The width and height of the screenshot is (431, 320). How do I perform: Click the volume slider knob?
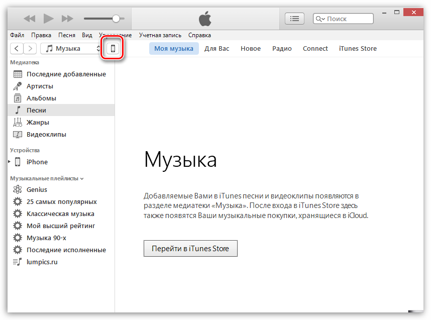(x=116, y=19)
